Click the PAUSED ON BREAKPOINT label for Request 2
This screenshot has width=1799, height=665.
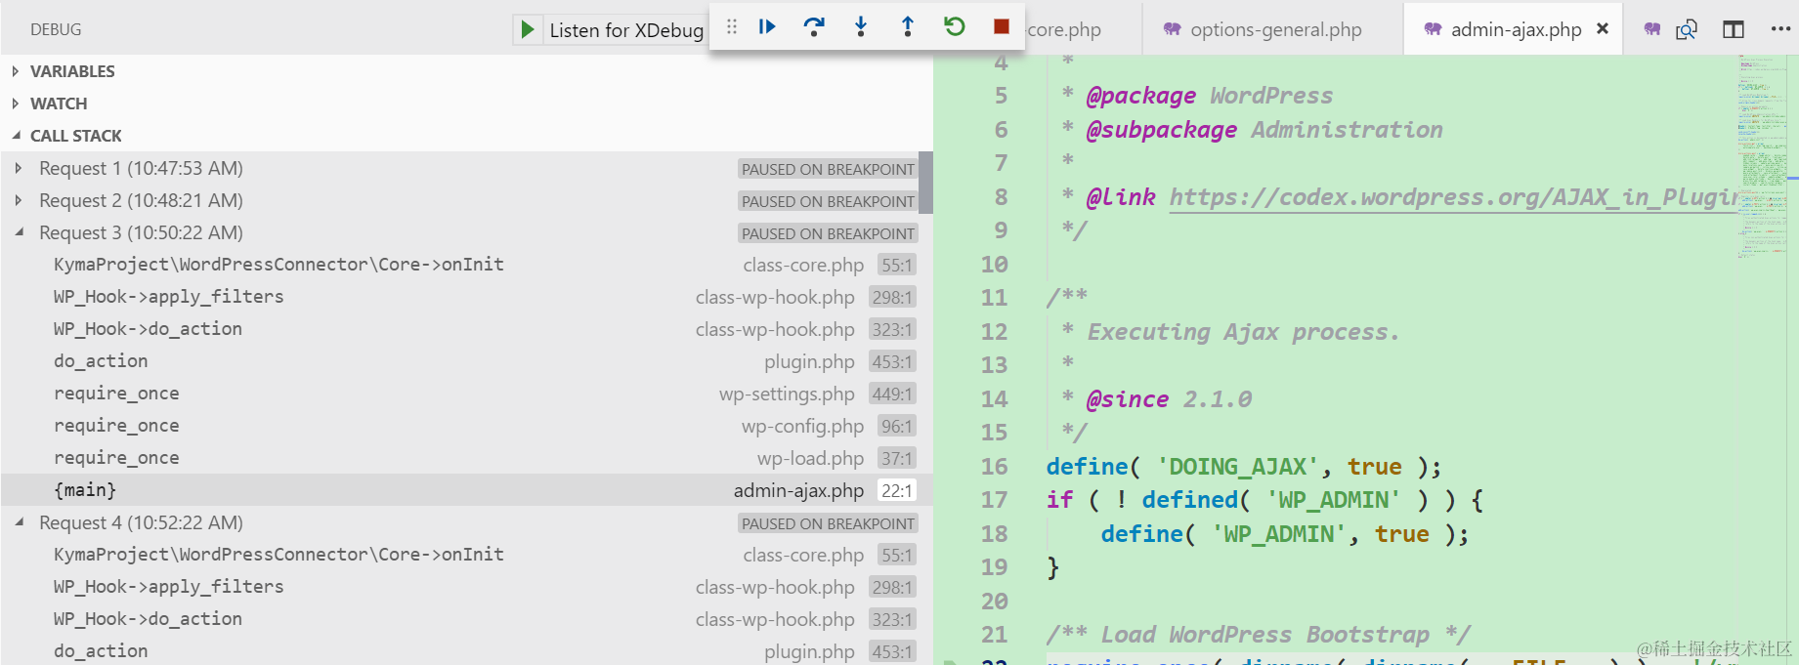[x=828, y=201]
